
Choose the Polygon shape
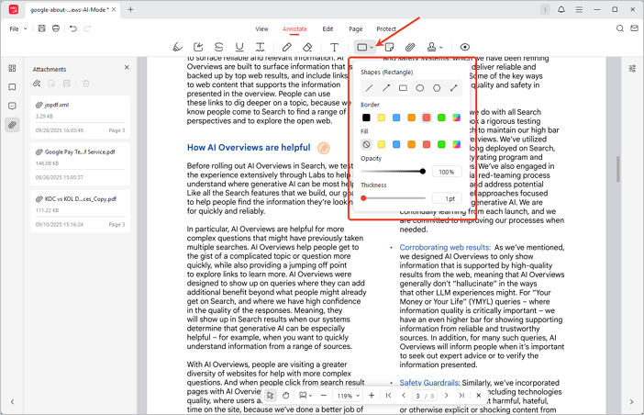tap(437, 88)
